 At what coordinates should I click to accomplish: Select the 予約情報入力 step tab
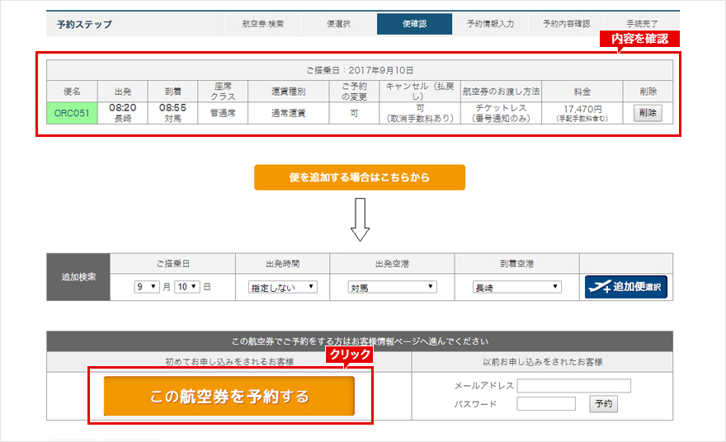(x=490, y=24)
